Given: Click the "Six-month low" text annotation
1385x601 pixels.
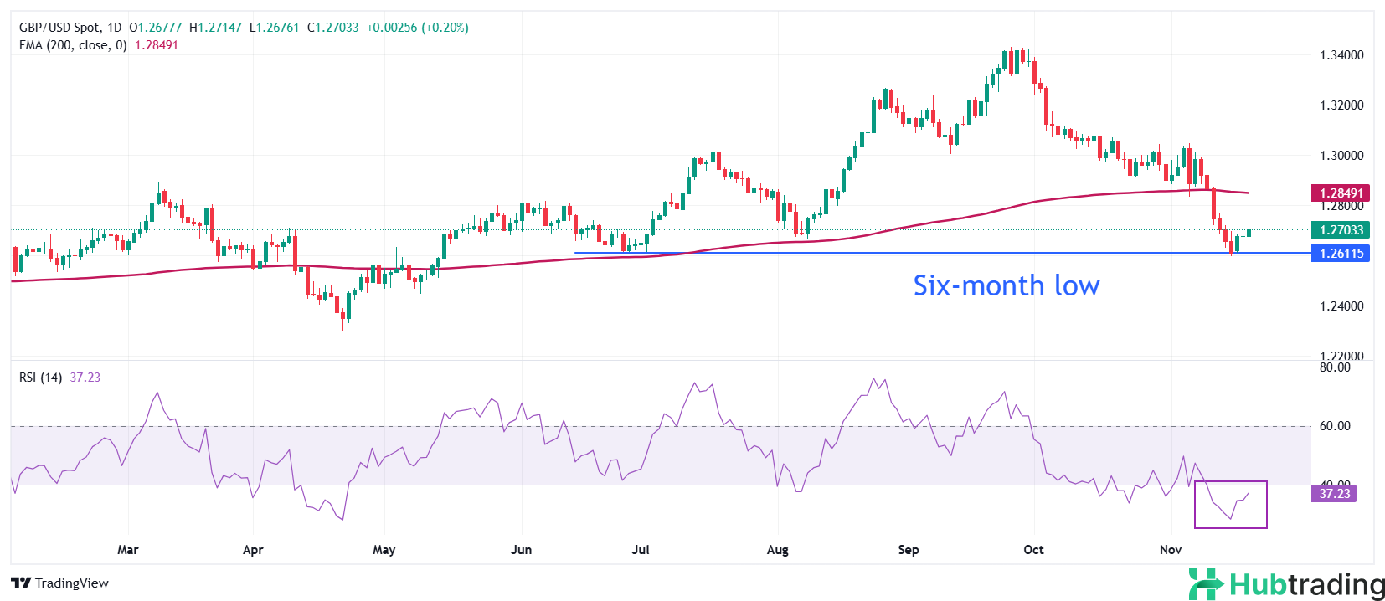Looking at the screenshot, I should tap(1006, 286).
